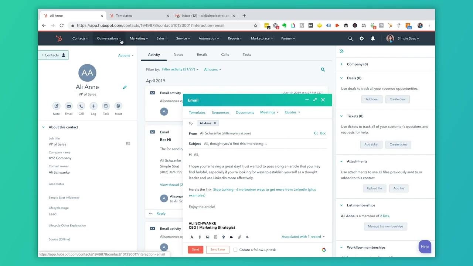Click the attachment paperclip icon in email toolbar
This screenshot has width=473, height=266.
pyautogui.click(x=239, y=237)
